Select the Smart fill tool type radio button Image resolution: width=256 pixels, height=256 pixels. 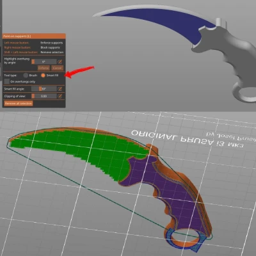tap(43, 76)
